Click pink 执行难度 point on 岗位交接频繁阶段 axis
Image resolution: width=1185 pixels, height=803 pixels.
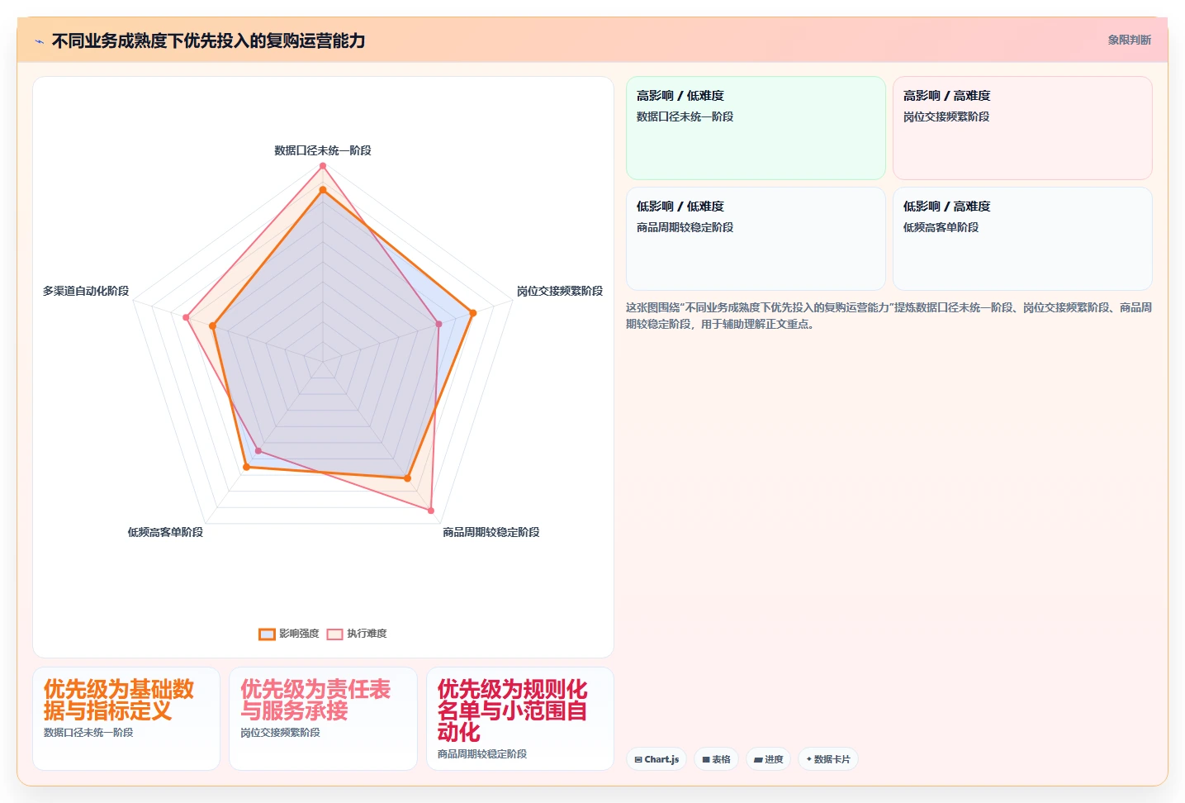(x=438, y=324)
